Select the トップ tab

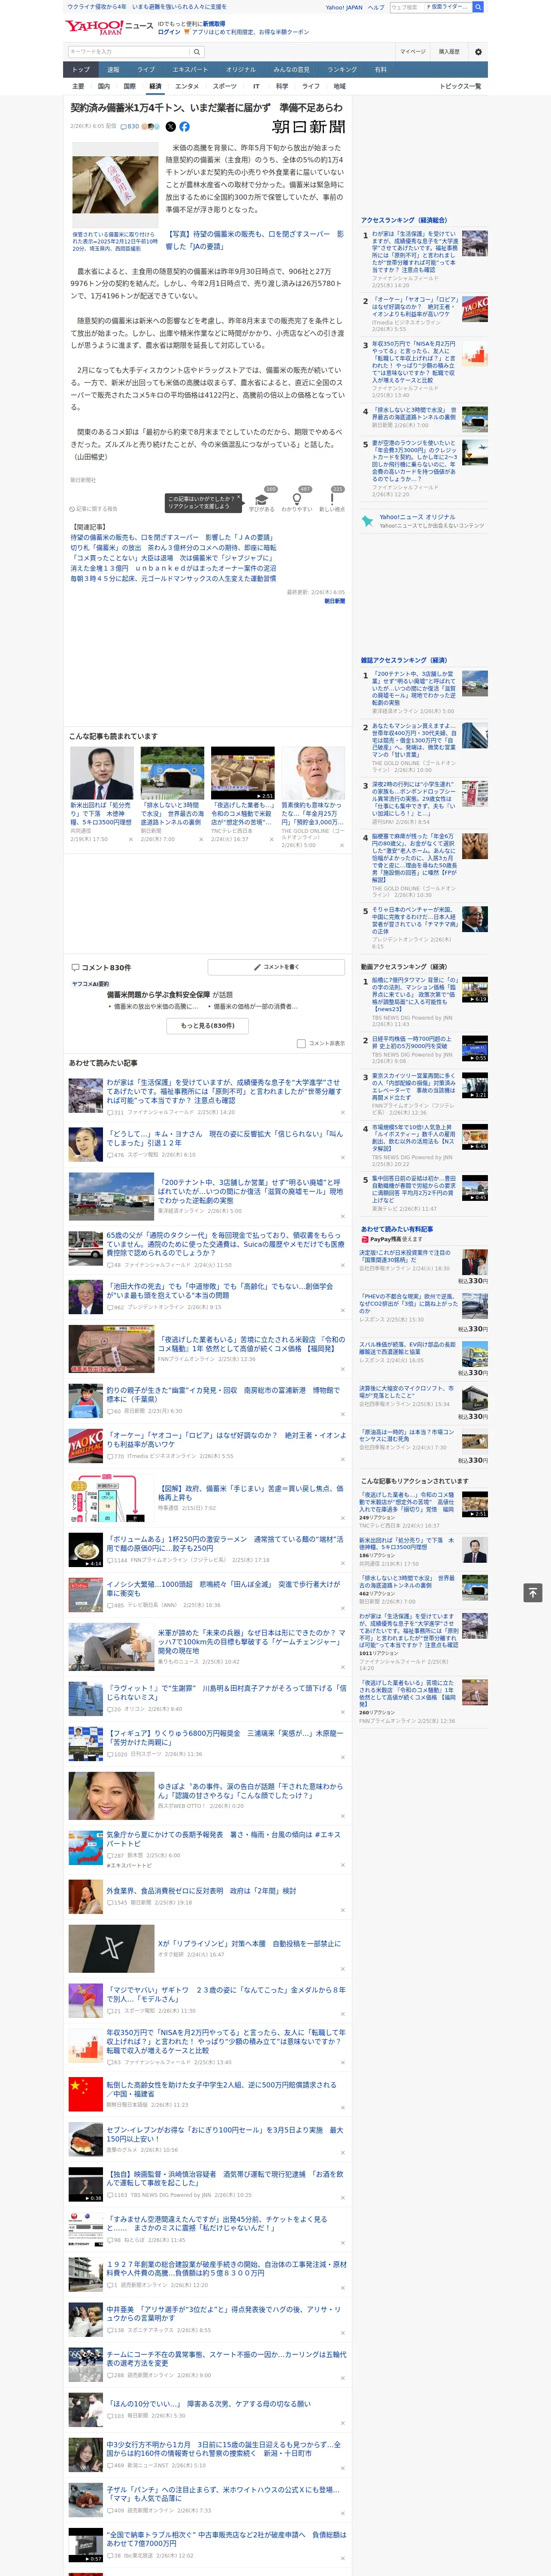click(x=81, y=69)
